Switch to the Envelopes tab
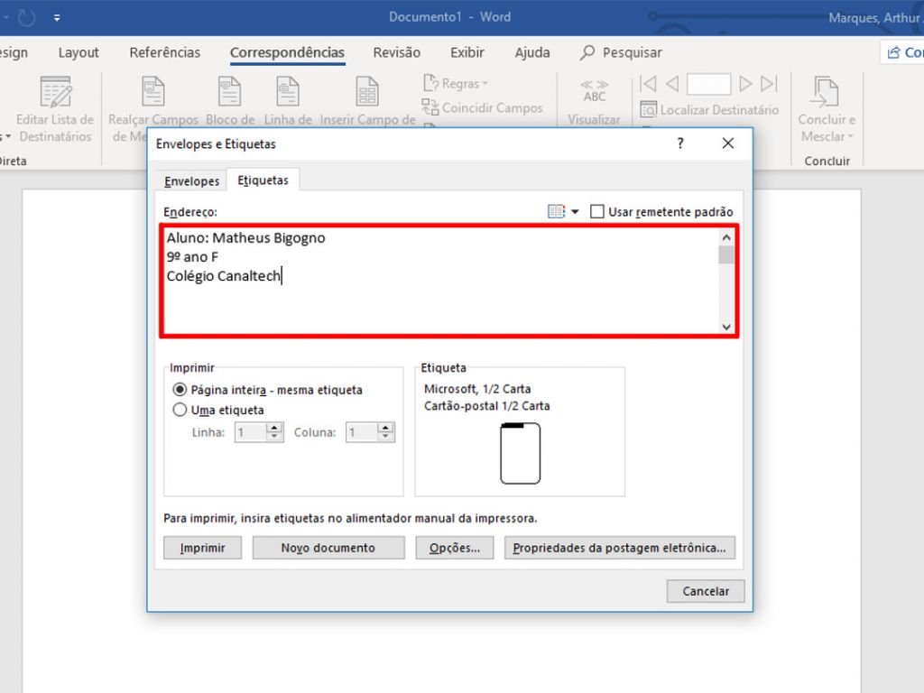Viewport: 924px width, 693px height. point(191,180)
